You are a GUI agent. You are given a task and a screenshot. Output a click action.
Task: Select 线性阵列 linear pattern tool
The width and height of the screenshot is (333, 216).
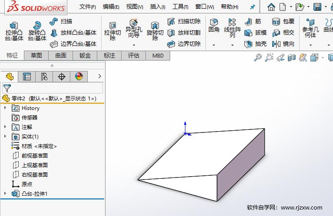232,28
